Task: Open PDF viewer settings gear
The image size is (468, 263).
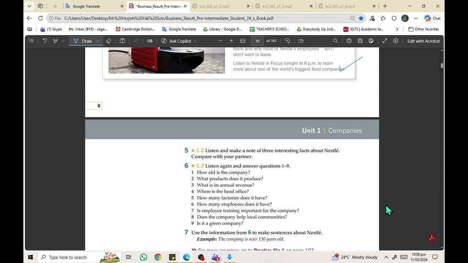Action: click(396, 41)
